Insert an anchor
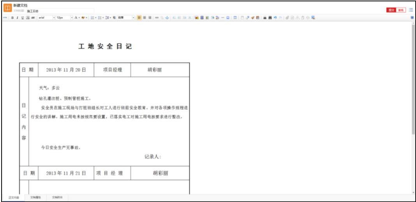The height and width of the screenshot is (202, 416). pyautogui.click(x=167, y=18)
